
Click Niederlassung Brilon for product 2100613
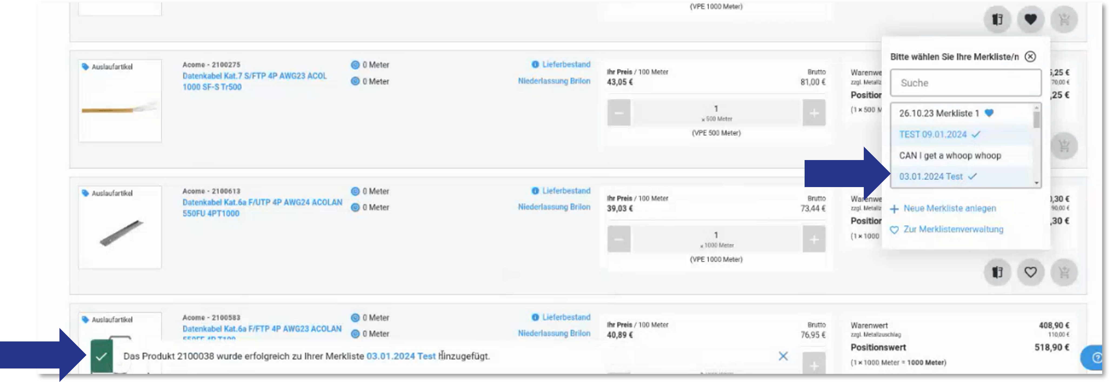pos(554,207)
